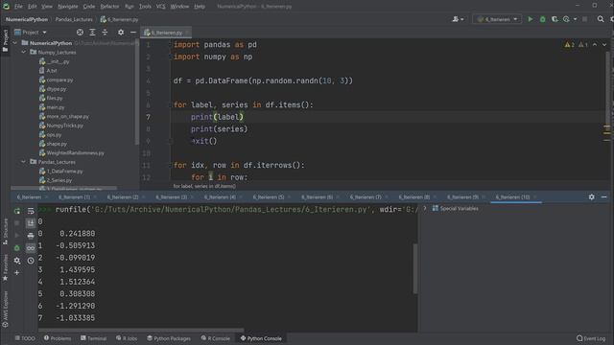The width and height of the screenshot is (614, 345).
Task: Open the Edit menu
Action: (32, 7)
